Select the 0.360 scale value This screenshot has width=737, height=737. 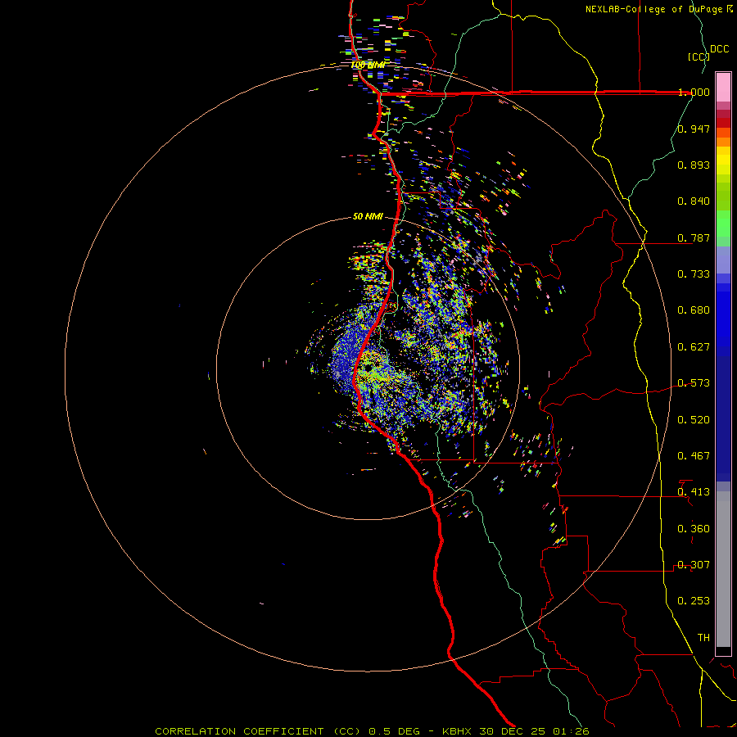click(694, 529)
